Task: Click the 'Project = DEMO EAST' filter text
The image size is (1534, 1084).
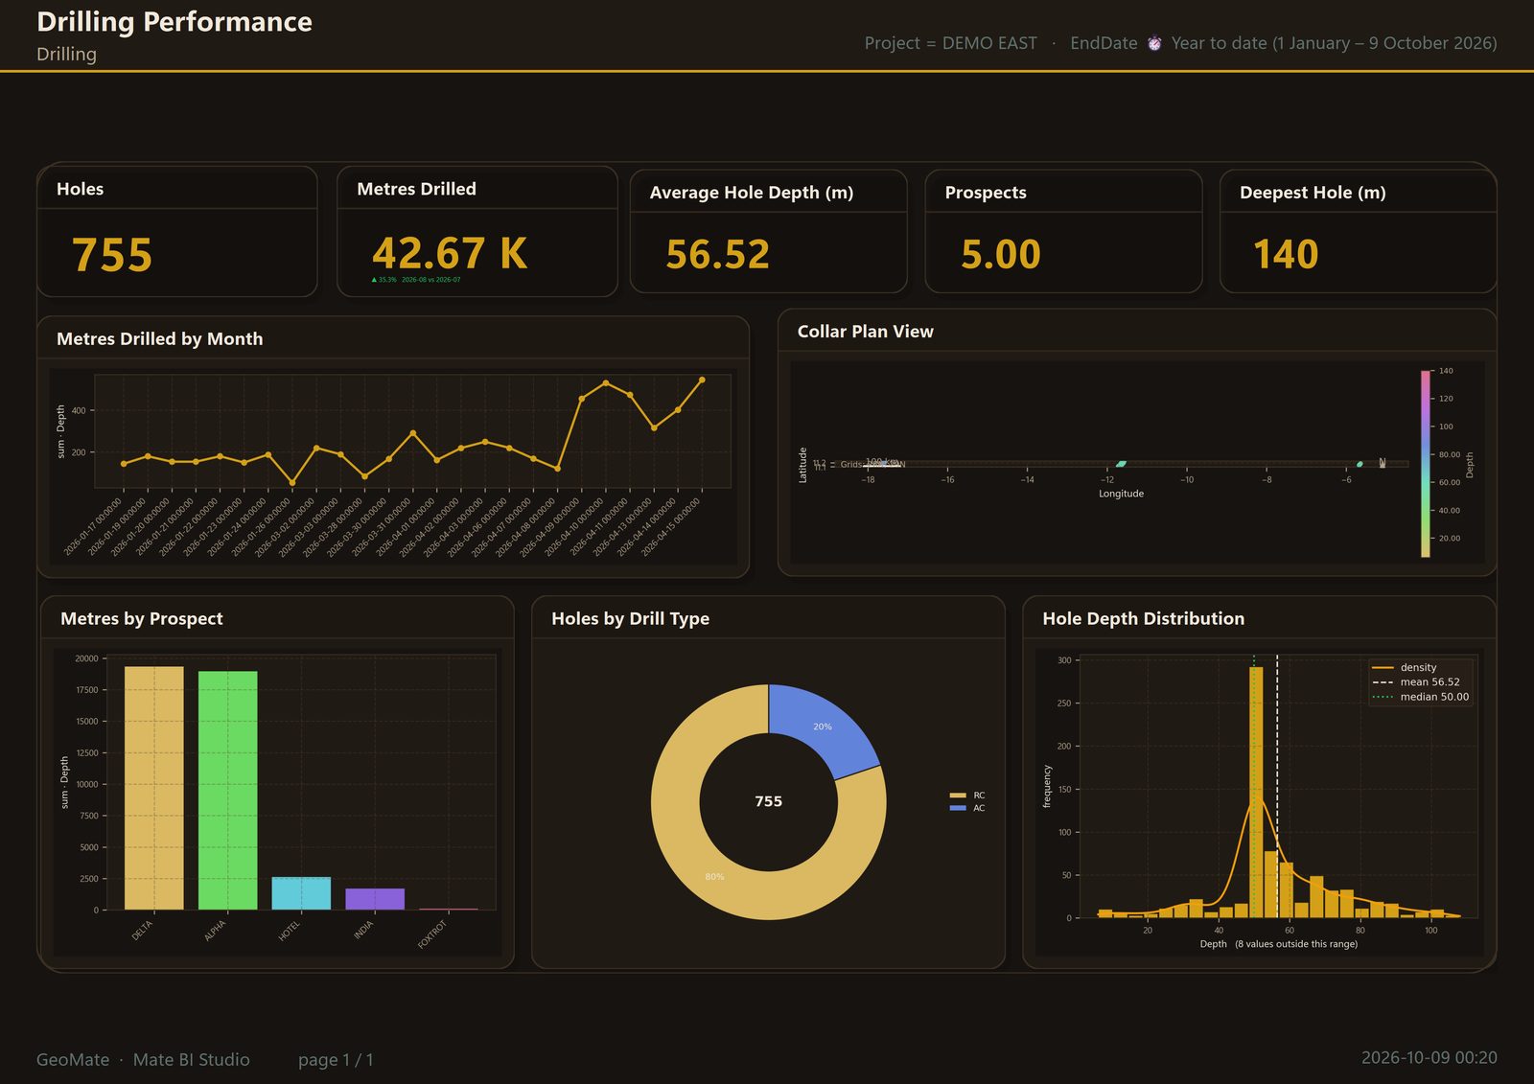Action: pyautogui.click(x=950, y=43)
